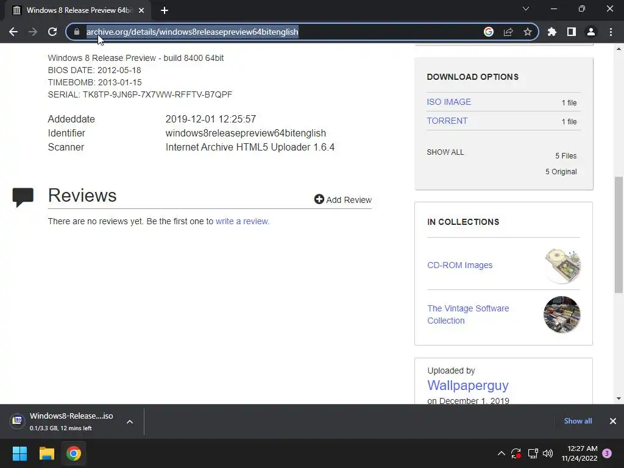Click the CD-ROM Images thumbnail
Image resolution: width=624 pixels, height=468 pixels.
(562, 266)
